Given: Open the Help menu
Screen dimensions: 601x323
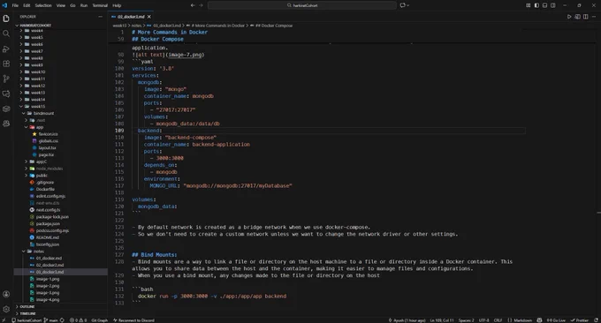Looking at the screenshot, I should [x=117, y=5].
